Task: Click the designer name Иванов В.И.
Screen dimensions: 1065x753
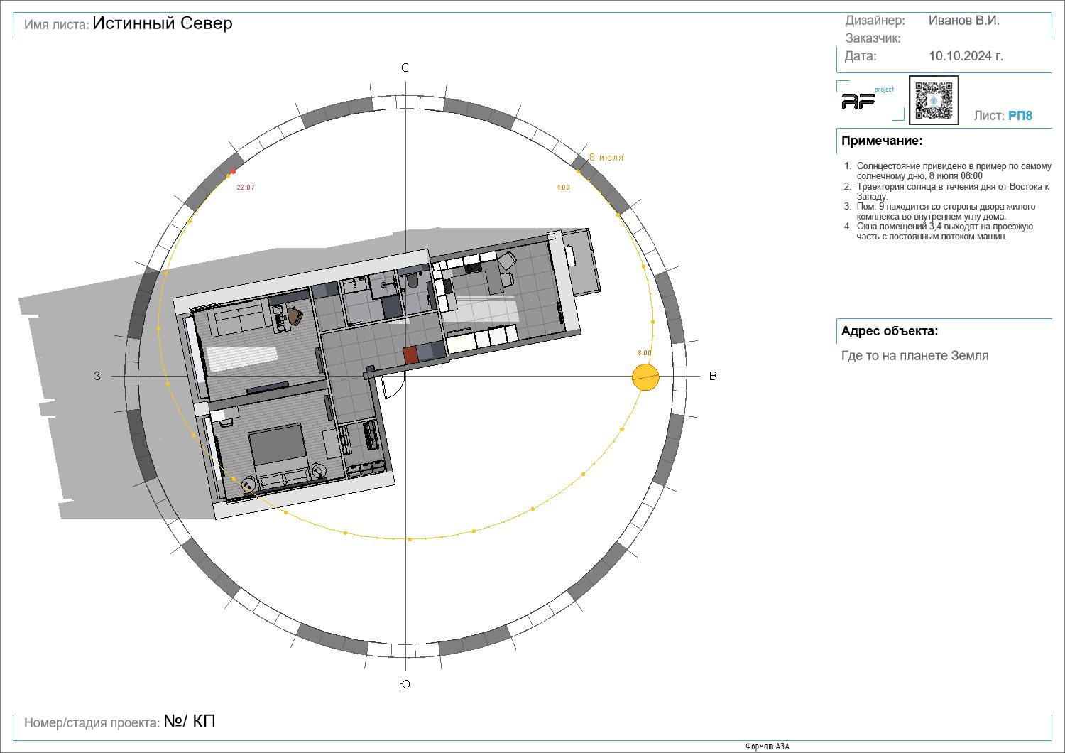Action: (963, 21)
